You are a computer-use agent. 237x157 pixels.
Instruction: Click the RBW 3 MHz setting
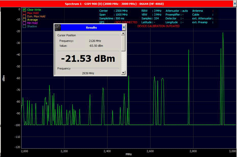[151, 11]
